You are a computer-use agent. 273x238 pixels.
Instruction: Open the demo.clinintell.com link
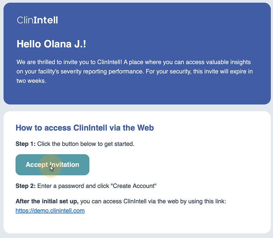50,211
